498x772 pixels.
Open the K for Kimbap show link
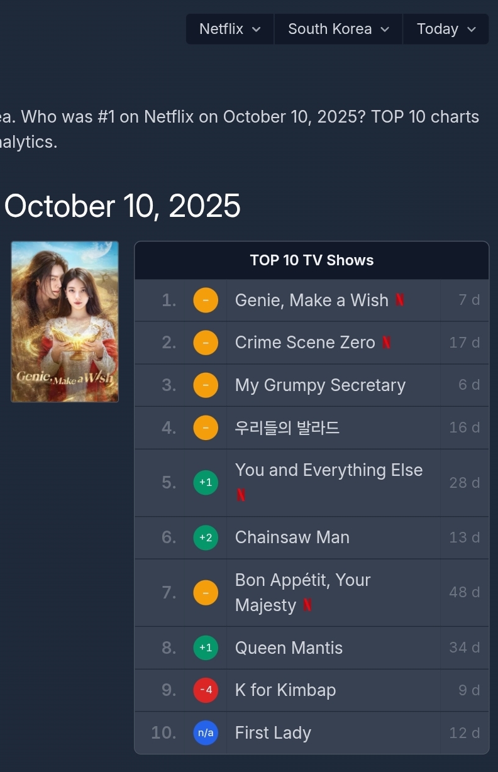(x=285, y=690)
